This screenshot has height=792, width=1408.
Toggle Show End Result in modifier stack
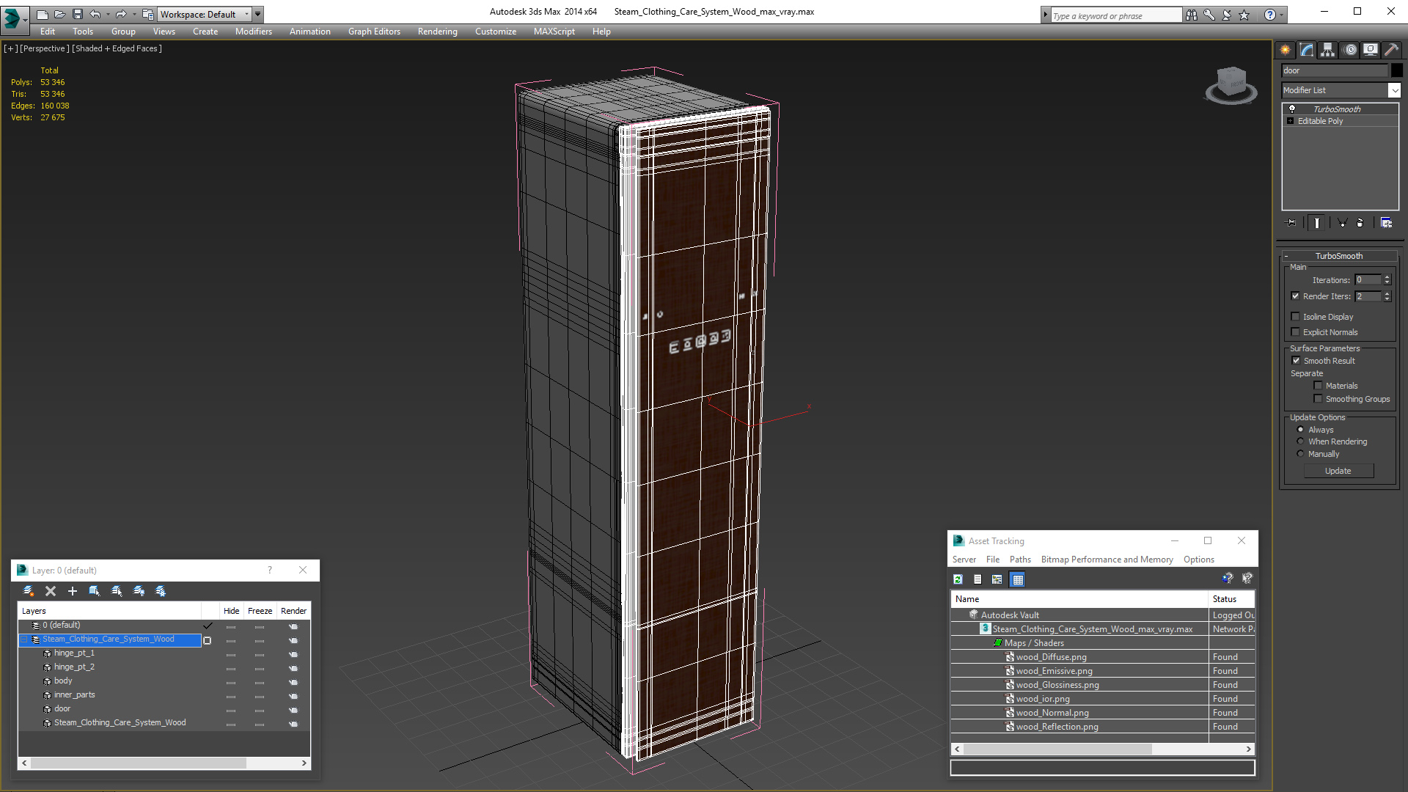pyautogui.click(x=1317, y=223)
